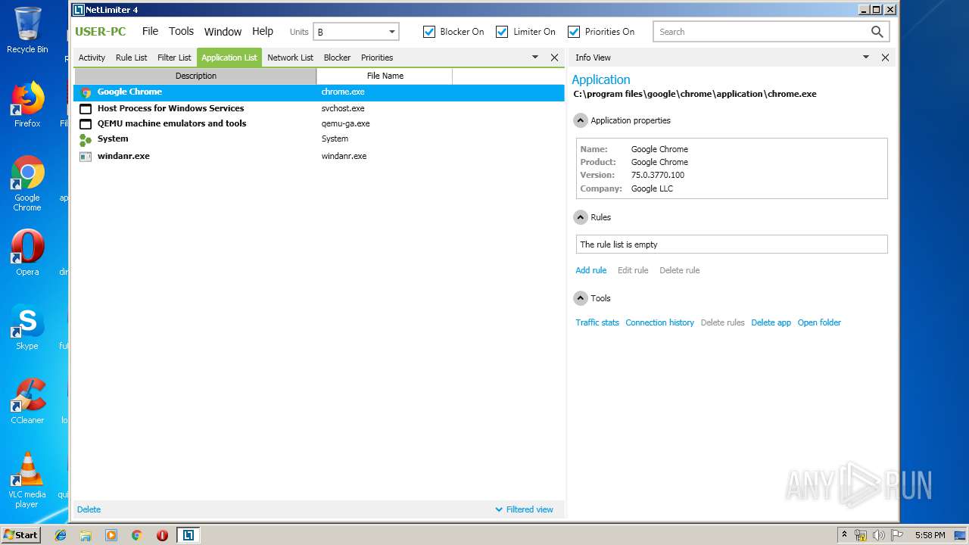Screen dimensions: 969x545
Task: Open the VLC media player desktop shortcut
Action: [x=27, y=480]
